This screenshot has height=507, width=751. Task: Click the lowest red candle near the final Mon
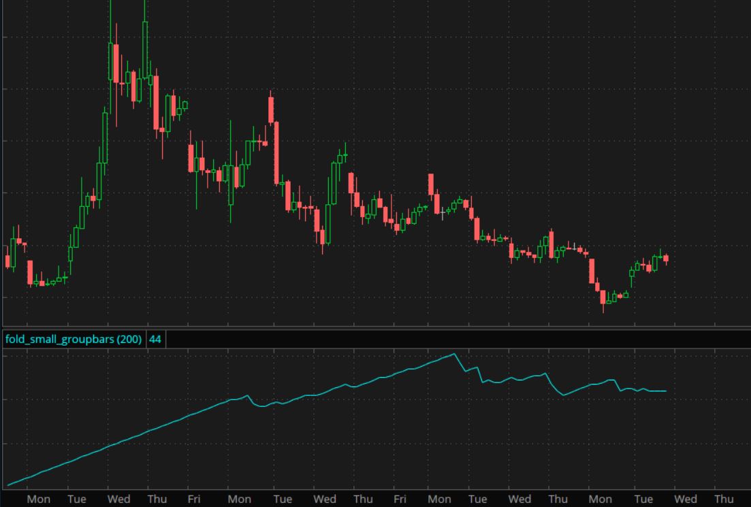click(603, 297)
